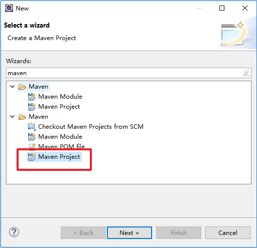This screenshot has height=248, width=257.
Task: Click the second Maven folder icon
Action: pyautogui.click(x=22, y=117)
